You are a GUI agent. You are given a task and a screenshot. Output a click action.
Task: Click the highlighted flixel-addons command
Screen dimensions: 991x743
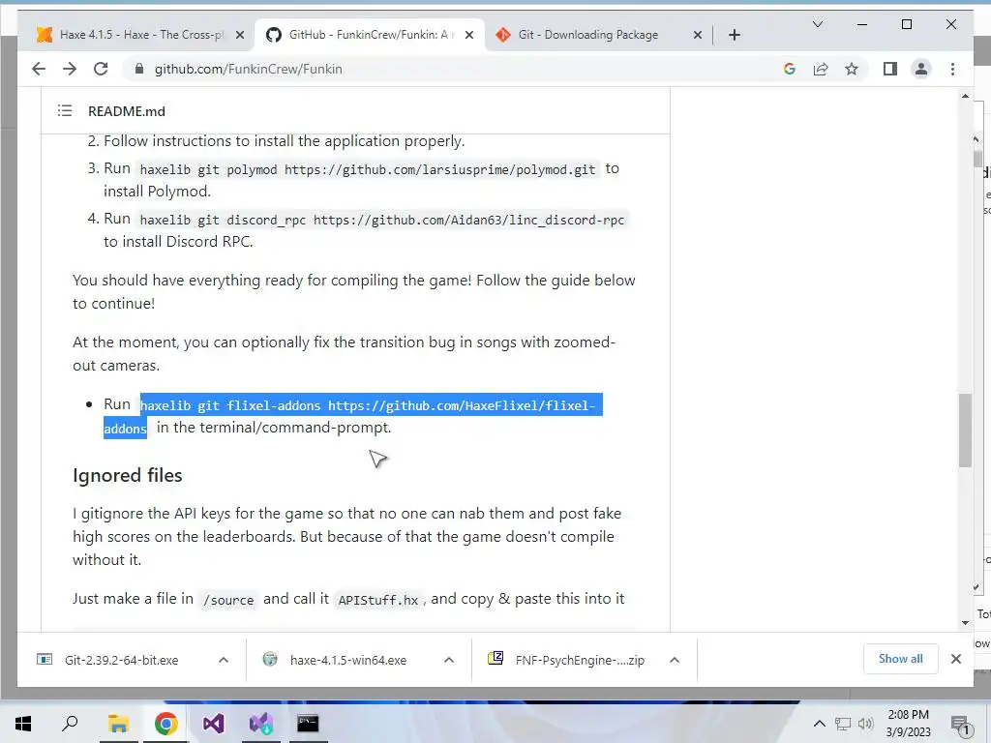click(367, 405)
